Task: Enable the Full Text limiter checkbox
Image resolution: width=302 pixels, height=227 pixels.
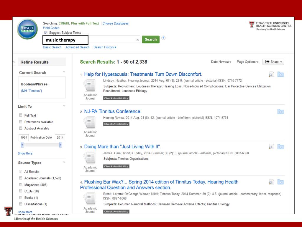Action: coord(21,115)
